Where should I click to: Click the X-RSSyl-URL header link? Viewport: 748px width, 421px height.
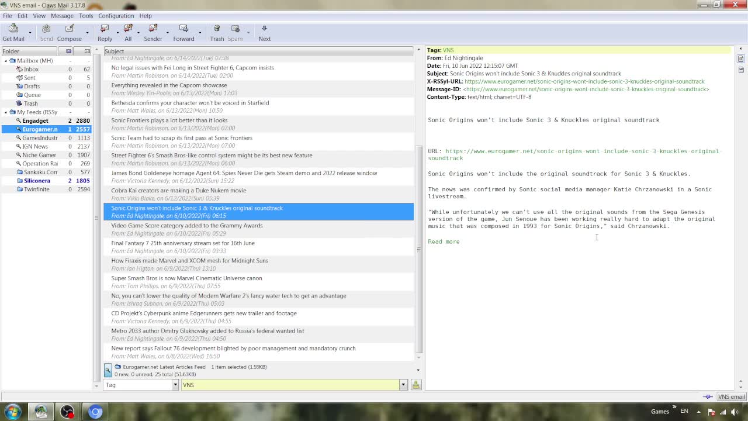[x=584, y=81]
